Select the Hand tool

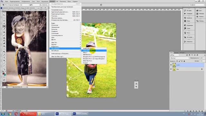(x=4, y=66)
